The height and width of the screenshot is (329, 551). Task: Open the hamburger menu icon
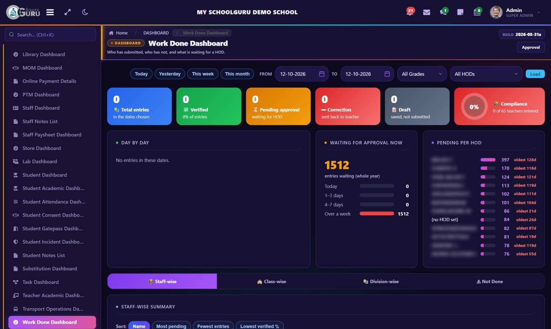coord(50,12)
